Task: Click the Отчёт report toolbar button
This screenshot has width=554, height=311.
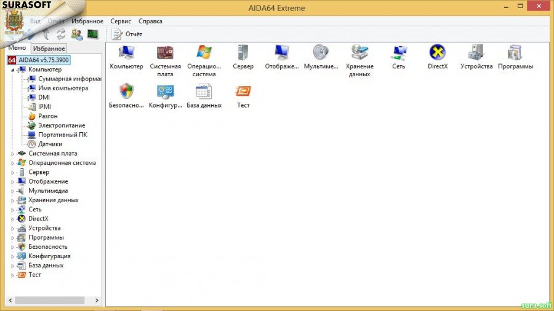Action: [x=127, y=34]
